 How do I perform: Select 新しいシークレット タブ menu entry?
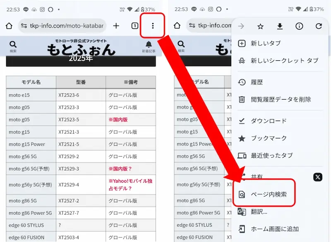[281, 61]
